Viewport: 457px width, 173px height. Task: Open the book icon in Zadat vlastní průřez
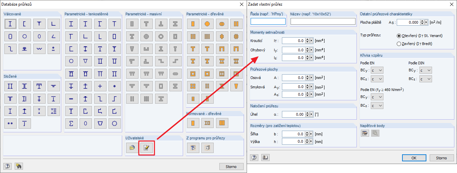tap(265, 158)
